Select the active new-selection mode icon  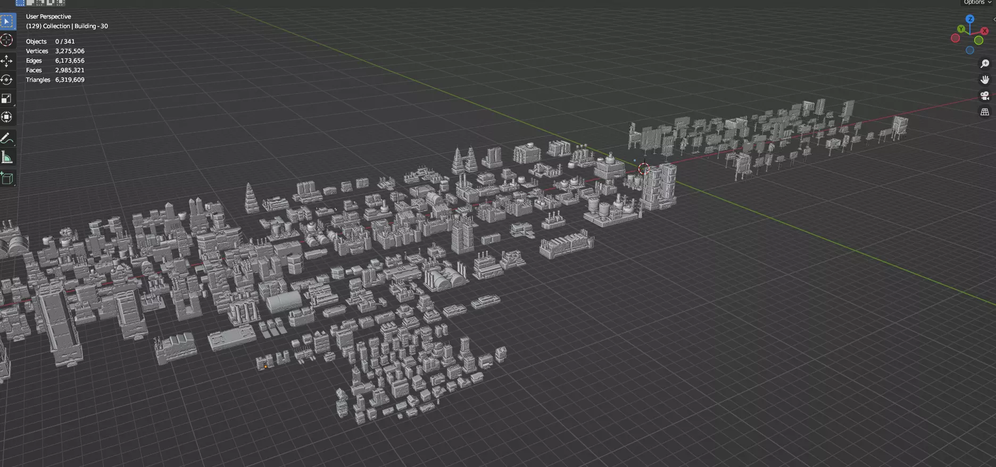[x=20, y=3]
